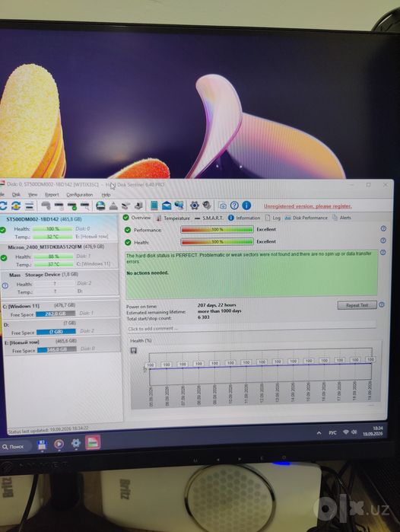The width and height of the screenshot is (400, 532).
Task: Click the blue report book toolbar icon
Action: [x=154, y=205]
